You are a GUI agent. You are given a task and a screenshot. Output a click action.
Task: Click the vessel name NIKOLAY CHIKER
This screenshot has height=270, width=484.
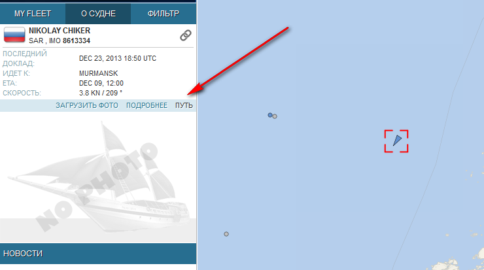(60, 31)
